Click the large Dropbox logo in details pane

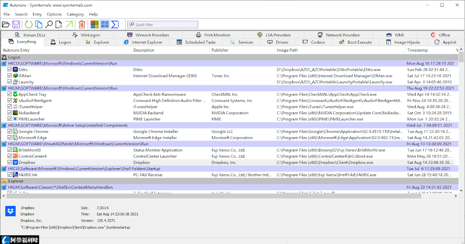10,211
